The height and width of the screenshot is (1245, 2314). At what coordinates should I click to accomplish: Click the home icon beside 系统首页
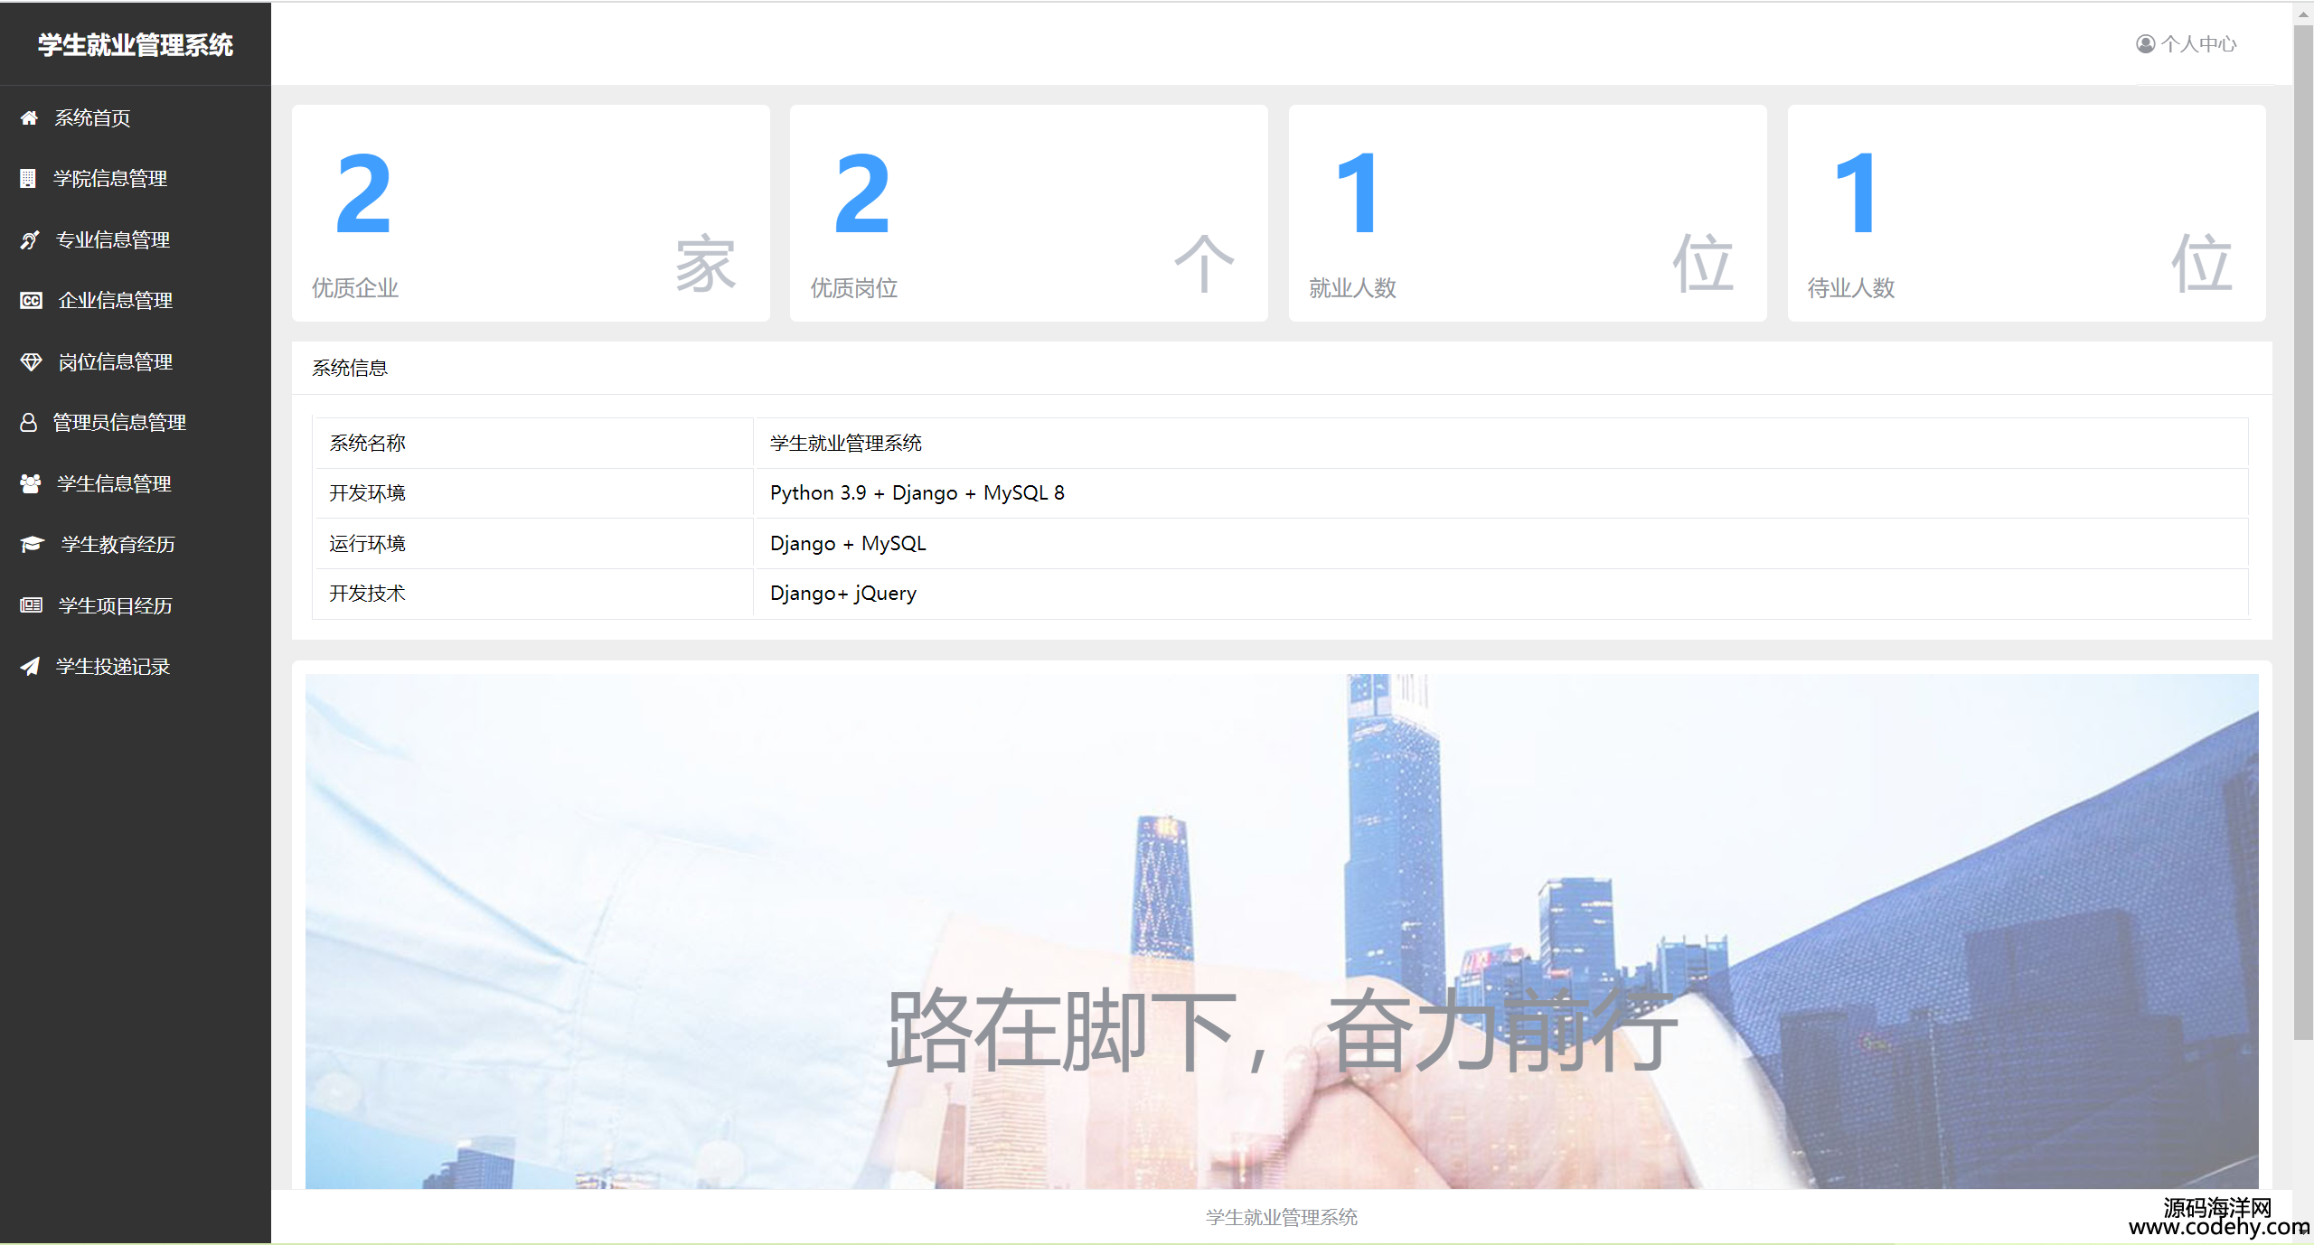[x=29, y=117]
